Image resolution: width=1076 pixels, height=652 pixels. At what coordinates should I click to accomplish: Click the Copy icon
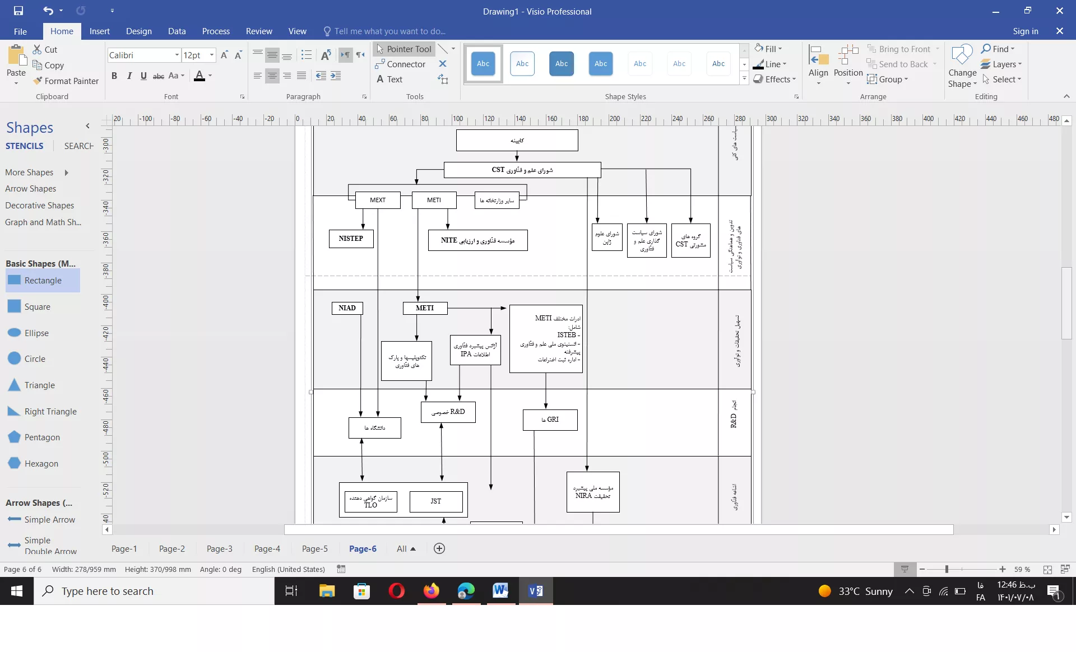click(38, 65)
